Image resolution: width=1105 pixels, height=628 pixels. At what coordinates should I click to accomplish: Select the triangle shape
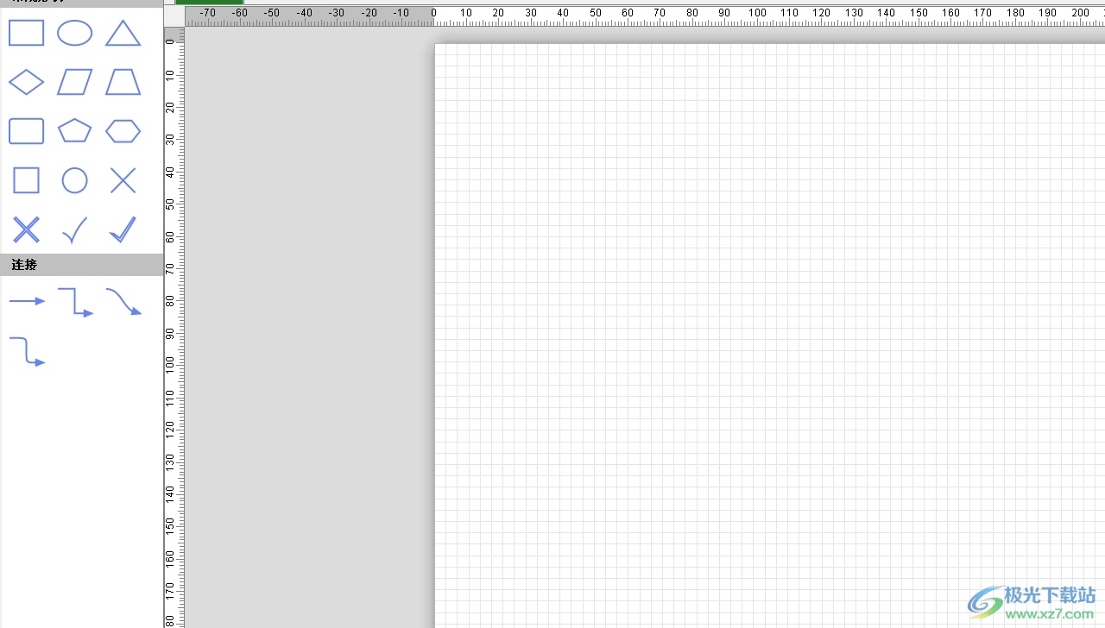tap(123, 34)
